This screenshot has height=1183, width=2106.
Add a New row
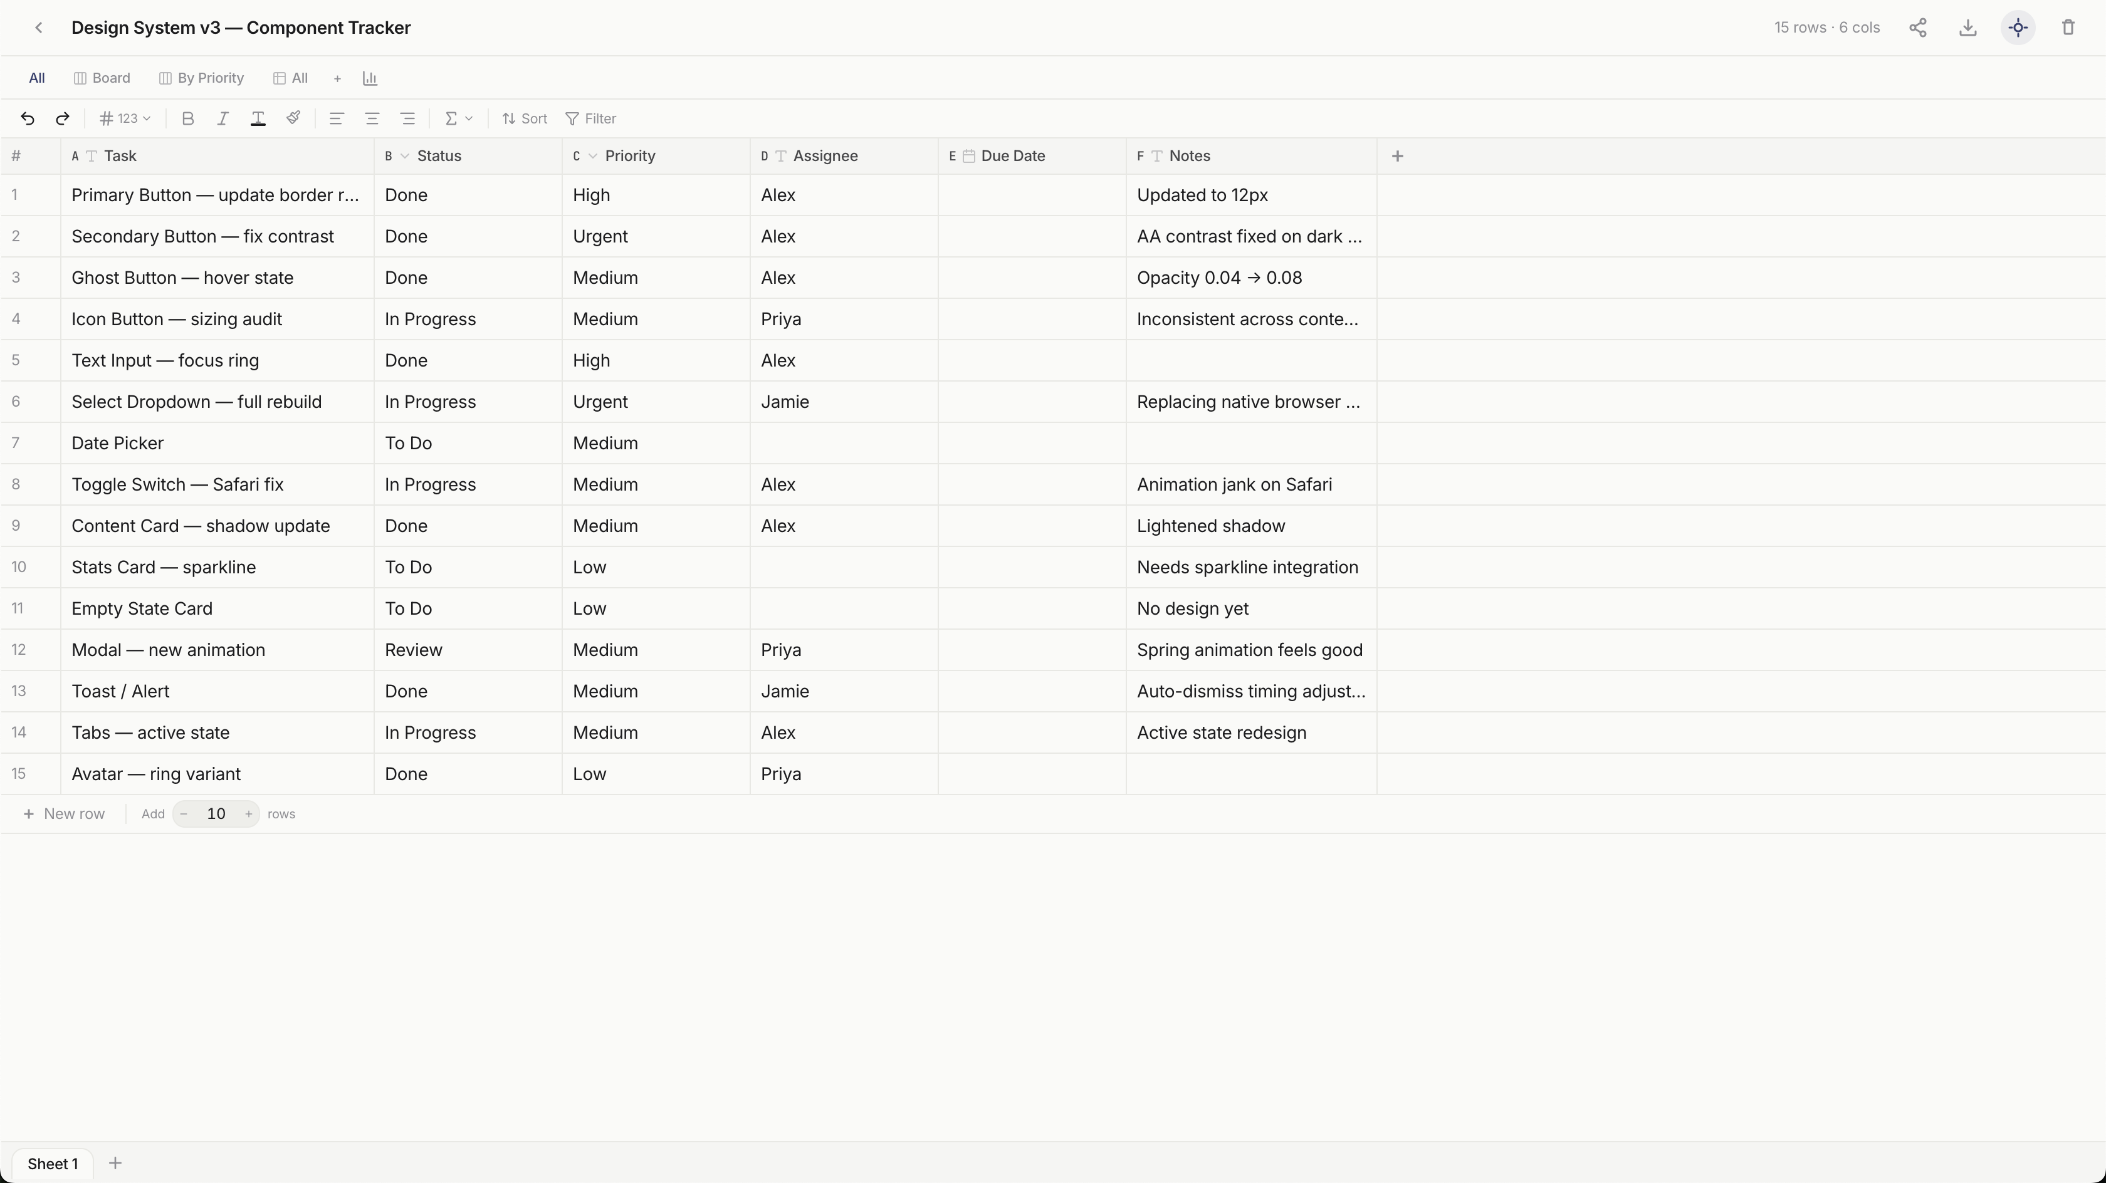(64, 813)
